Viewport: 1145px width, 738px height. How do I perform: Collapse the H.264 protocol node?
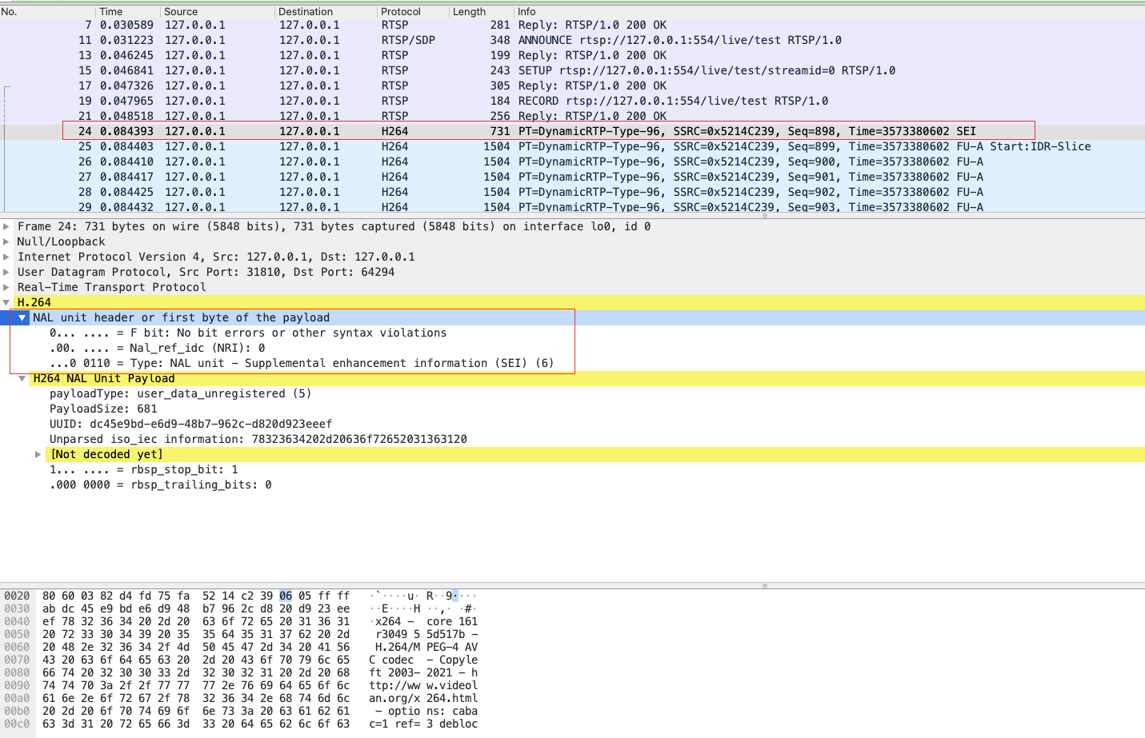6,302
